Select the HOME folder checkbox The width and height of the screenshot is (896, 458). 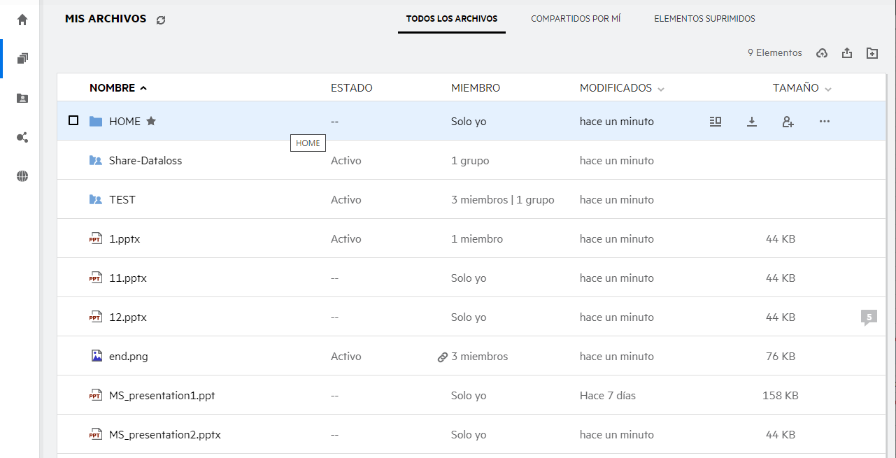73,121
